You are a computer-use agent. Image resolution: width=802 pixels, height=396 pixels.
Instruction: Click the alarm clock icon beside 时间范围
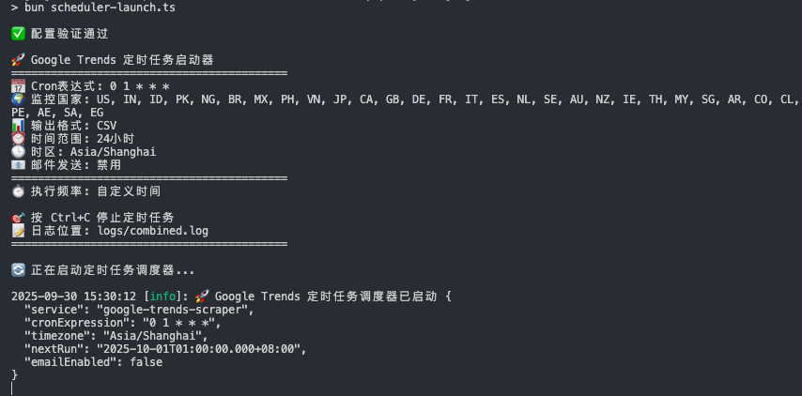(x=18, y=139)
